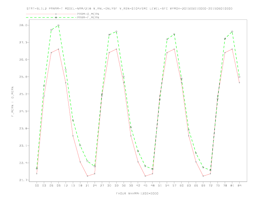The width and height of the screenshot is (261, 202).
Task: Click x-axis tick label 69
Action: 203,185
